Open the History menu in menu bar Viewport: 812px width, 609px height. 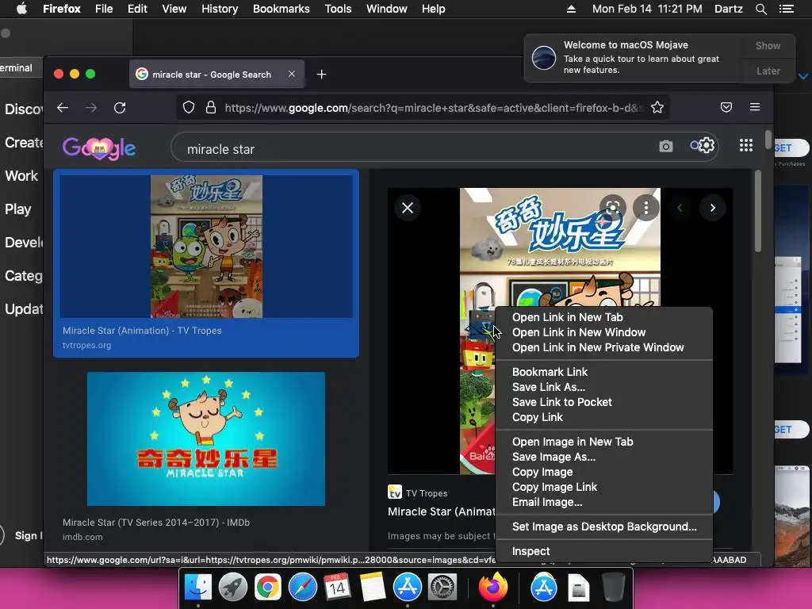click(220, 9)
